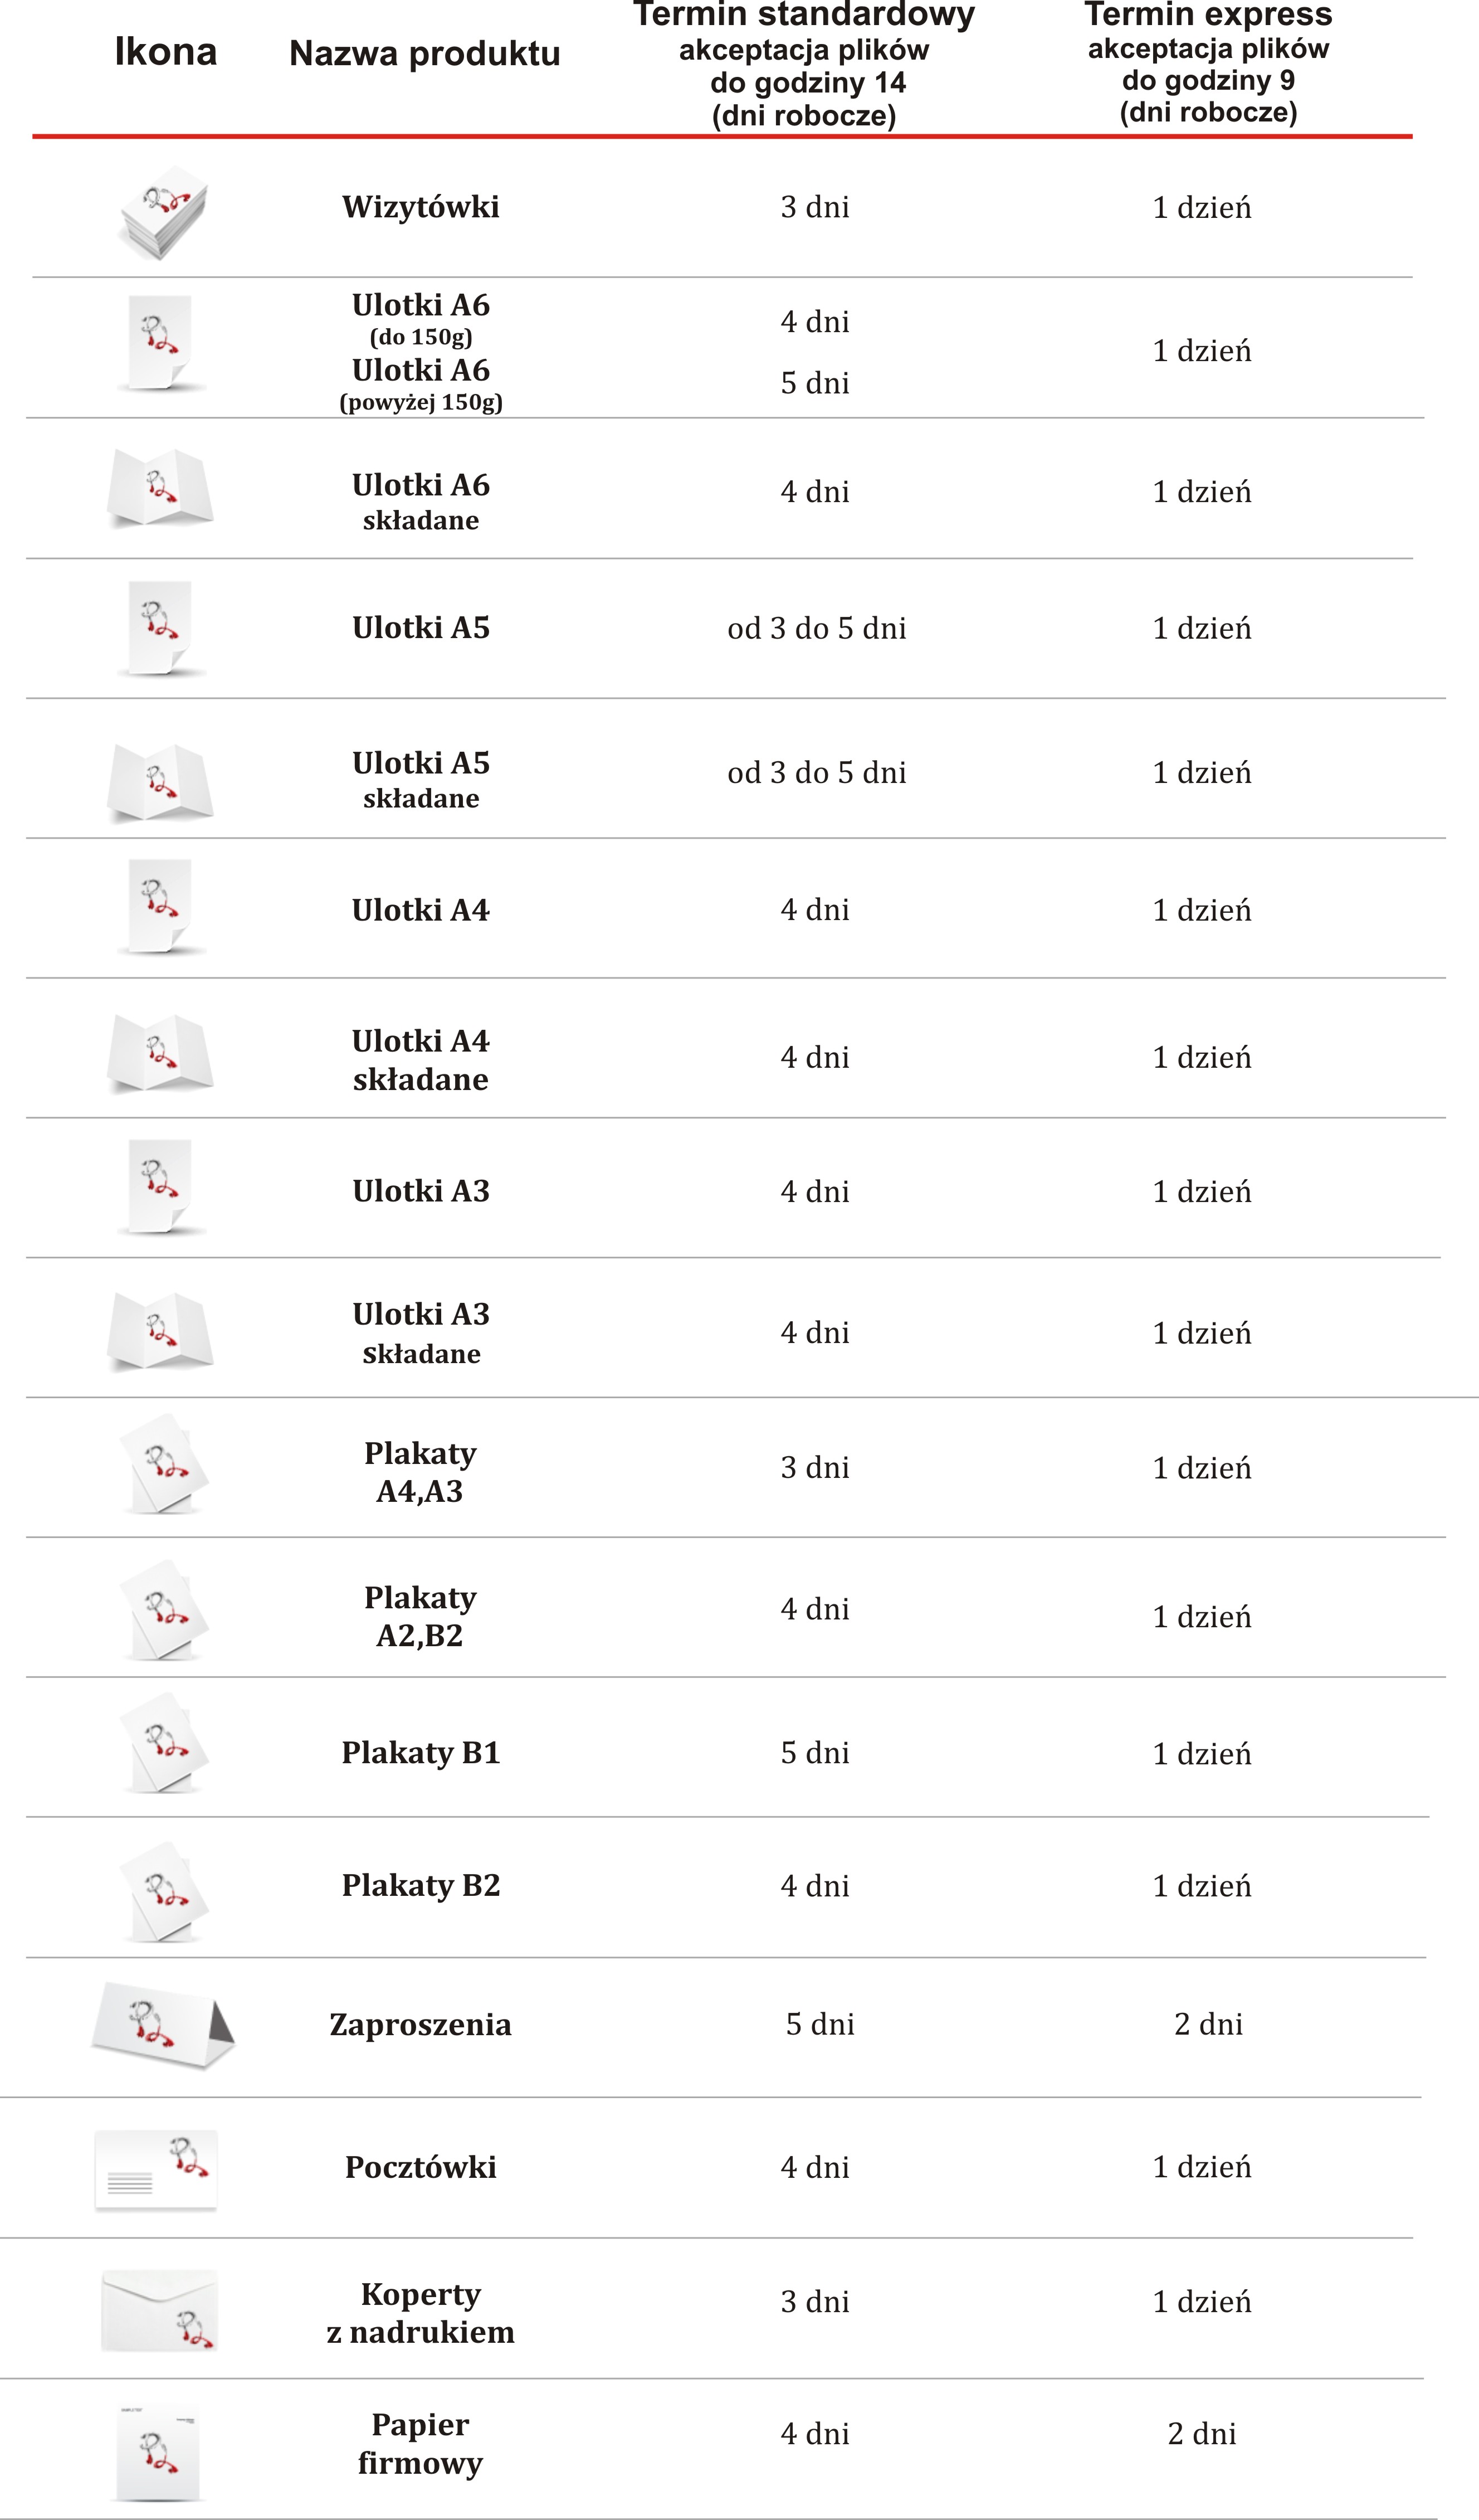This screenshot has height=2520, width=1479.
Task: Open the Zaproszenia folded invitation card icon
Action: [x=163, y=2024]
